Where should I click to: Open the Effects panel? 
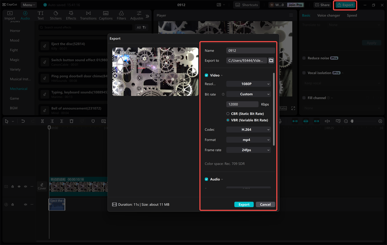click(x=71, y=15)
